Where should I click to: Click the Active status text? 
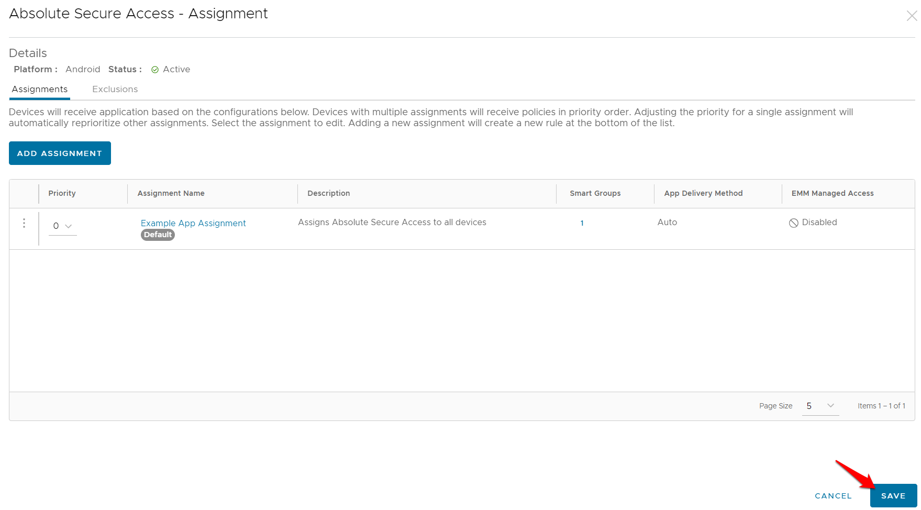[x=176, y=69]
